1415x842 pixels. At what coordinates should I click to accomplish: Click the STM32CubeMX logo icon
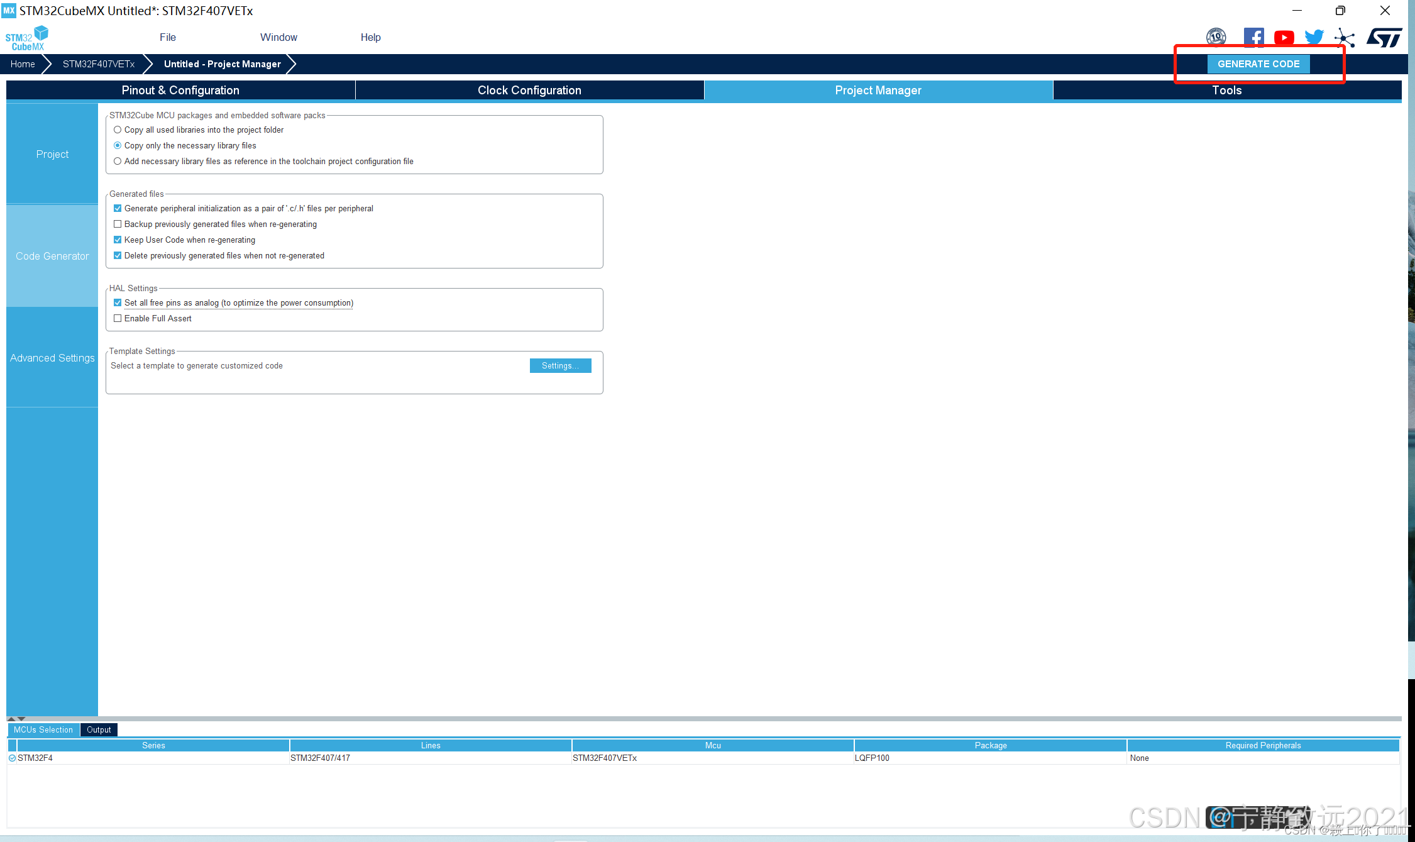click(x=27, y=38)
